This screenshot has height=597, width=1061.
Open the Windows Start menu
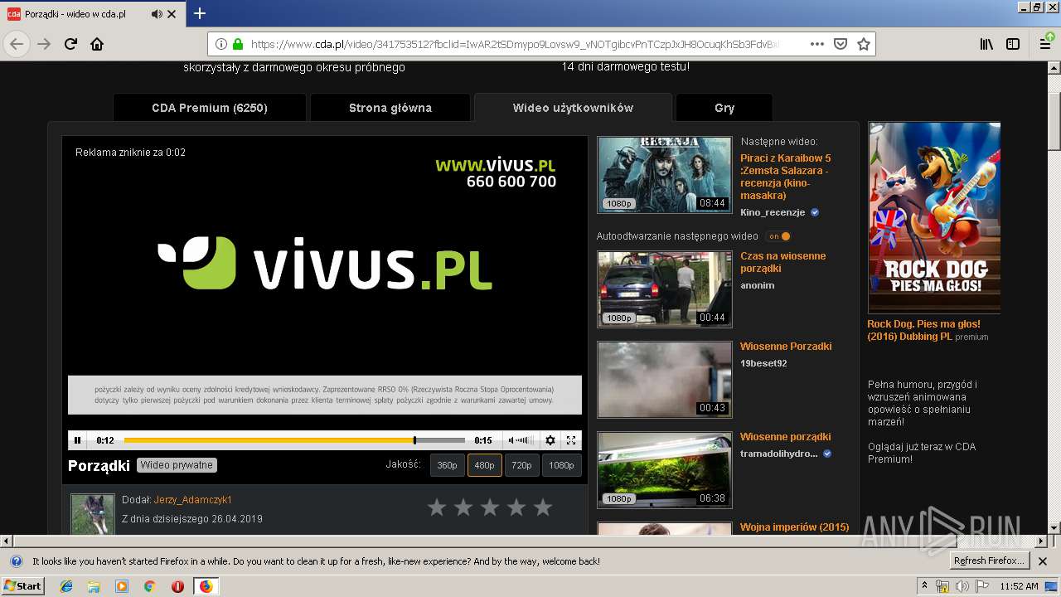[x=23, y=585]
